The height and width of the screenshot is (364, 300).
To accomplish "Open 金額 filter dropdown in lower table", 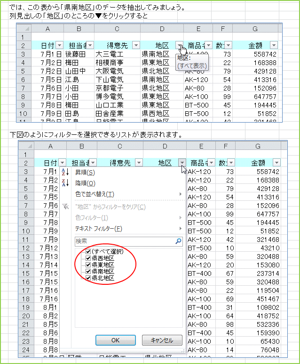I will [276, 163].
